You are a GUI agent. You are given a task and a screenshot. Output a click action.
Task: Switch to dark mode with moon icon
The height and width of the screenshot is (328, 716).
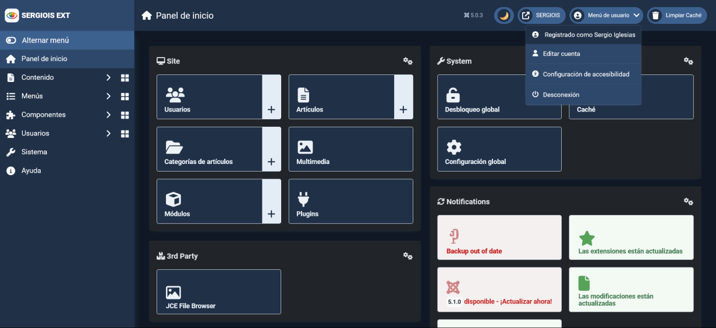[504, 16]
